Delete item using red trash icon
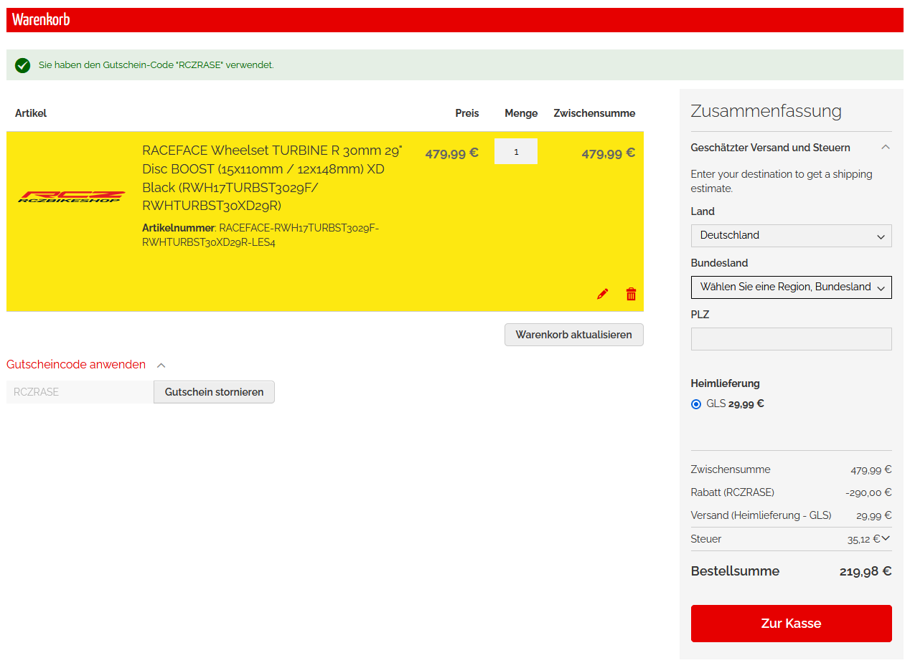Image resolution: width=910 pixels, height=668 pixels. [631, 294]
